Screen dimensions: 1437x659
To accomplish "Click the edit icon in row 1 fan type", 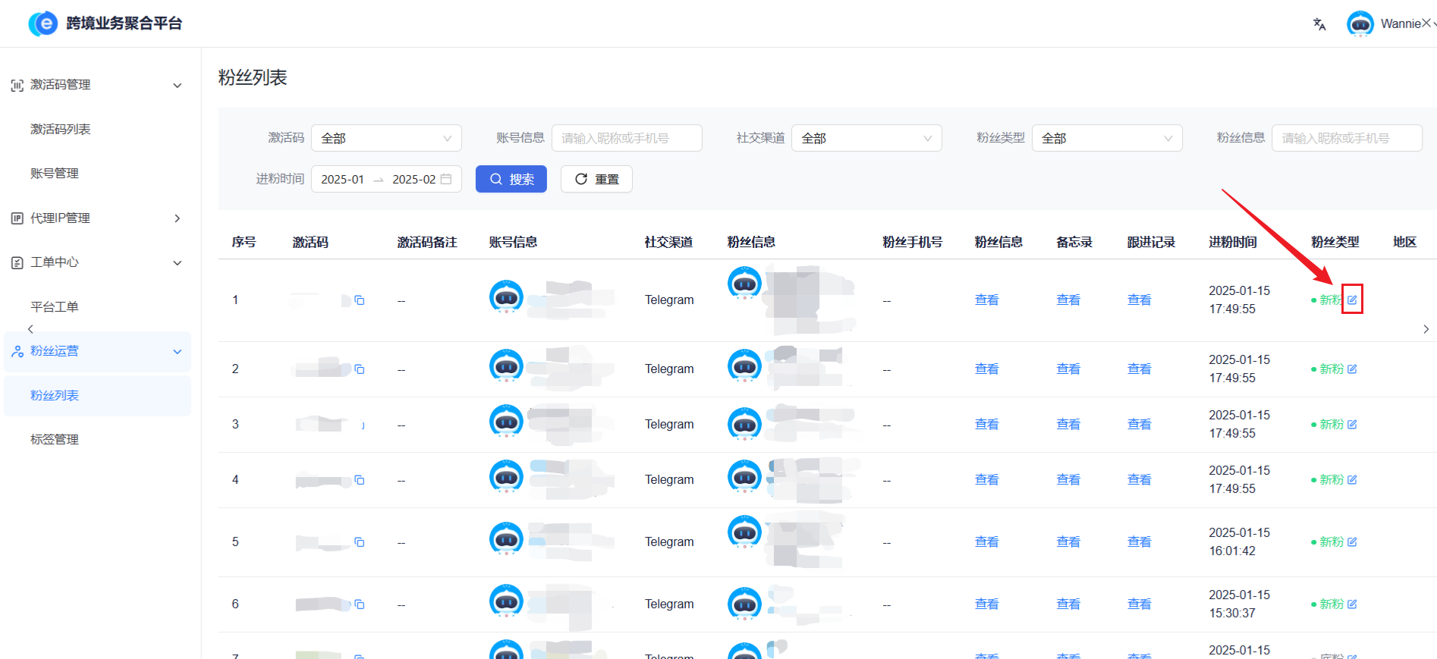I will coord(1352,300).
